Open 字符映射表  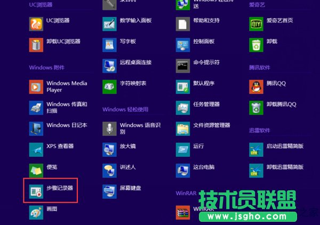[109, 87]
